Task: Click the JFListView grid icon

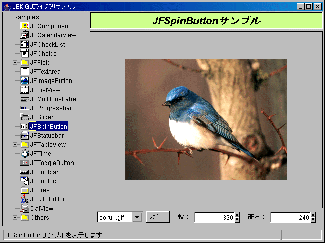Action: pyautogui.click(x=25, y=90)
